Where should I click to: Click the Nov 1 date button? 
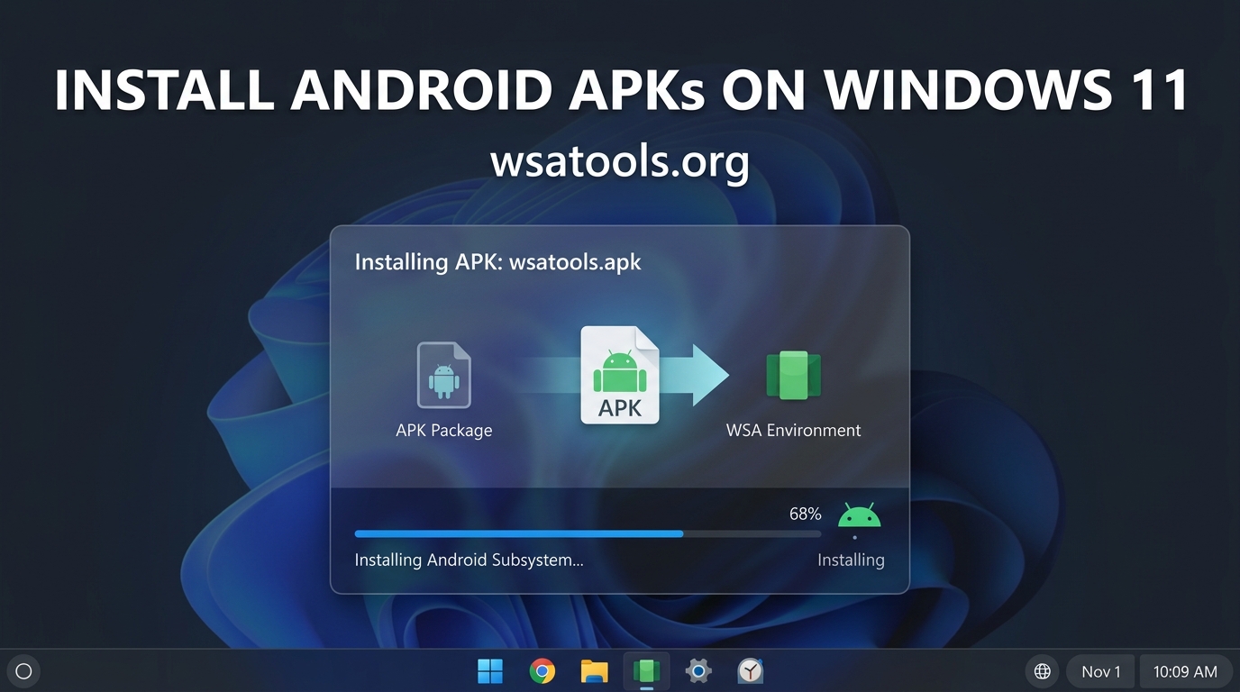point(1101,671)
